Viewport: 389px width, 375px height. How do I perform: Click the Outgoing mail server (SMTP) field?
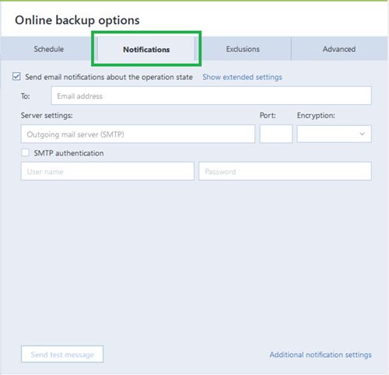tap(138, 134)
